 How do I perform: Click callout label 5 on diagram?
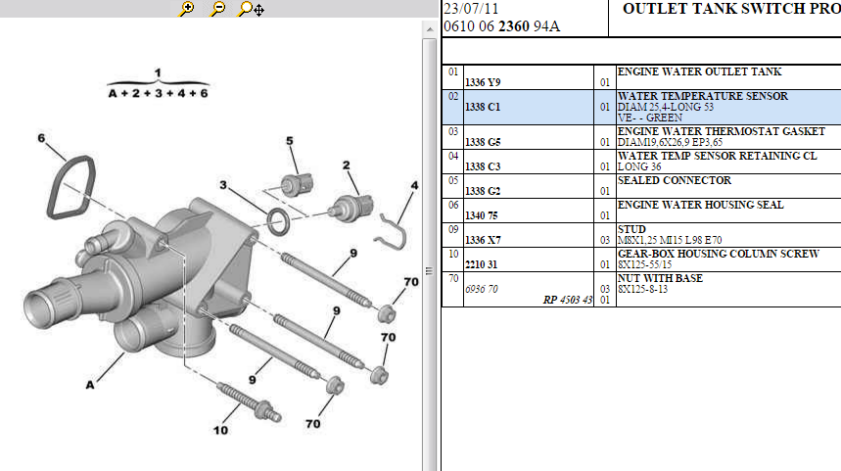coord(290,141)
